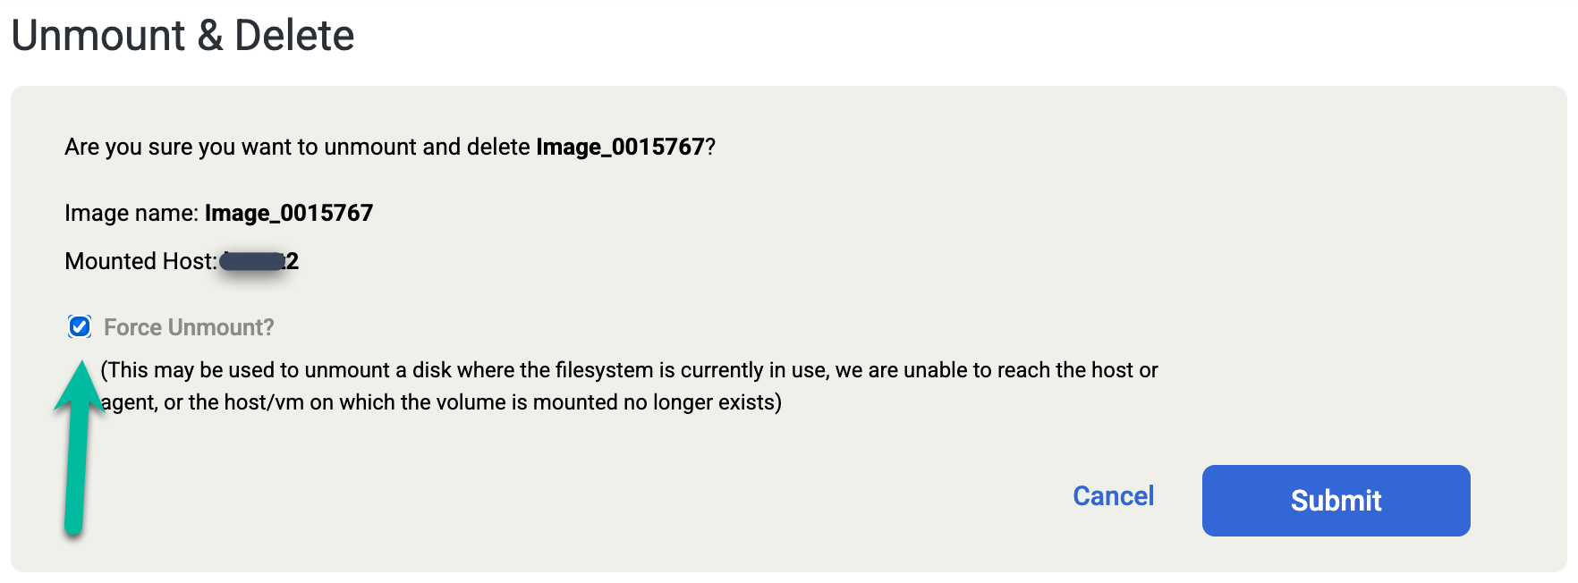
Task: Click the word 'Delete' in the heading
Action: (294, 36)
